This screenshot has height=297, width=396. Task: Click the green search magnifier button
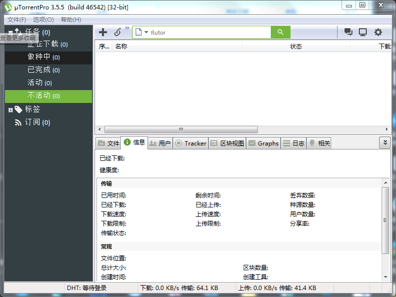(280, 32)
